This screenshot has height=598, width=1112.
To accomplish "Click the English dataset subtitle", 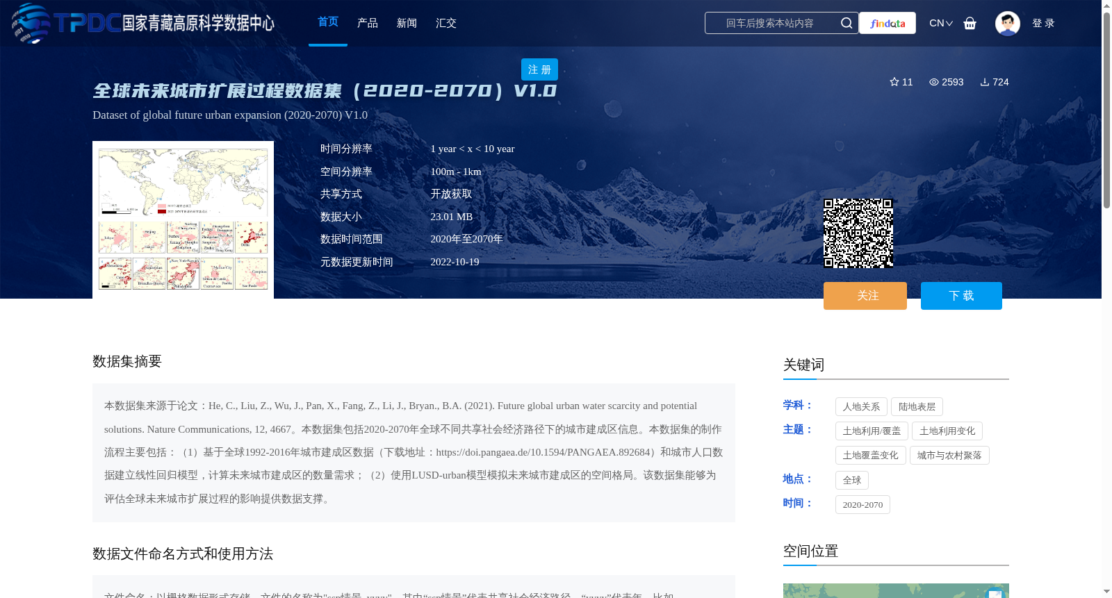I will pos(230,115).
